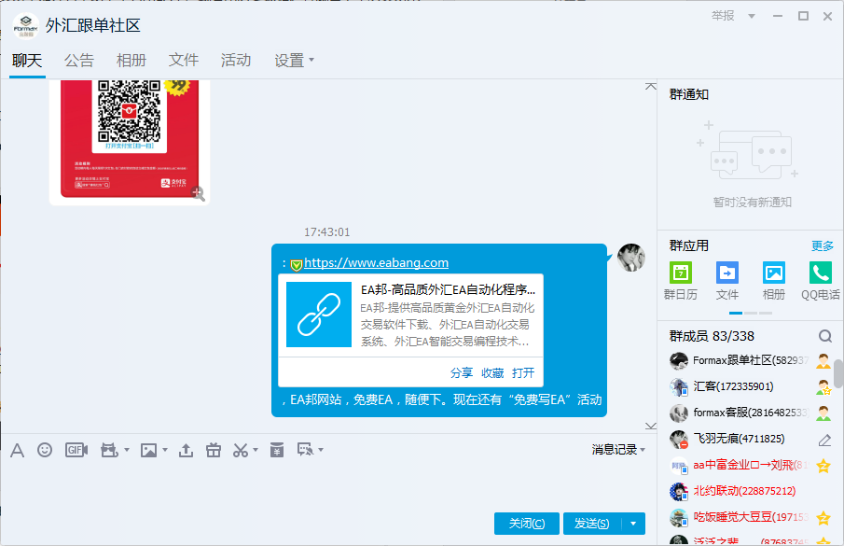The width and height of the screenshot is (844, 546).
Task: Open the 相册 tab
Action: tap(131, 61)
